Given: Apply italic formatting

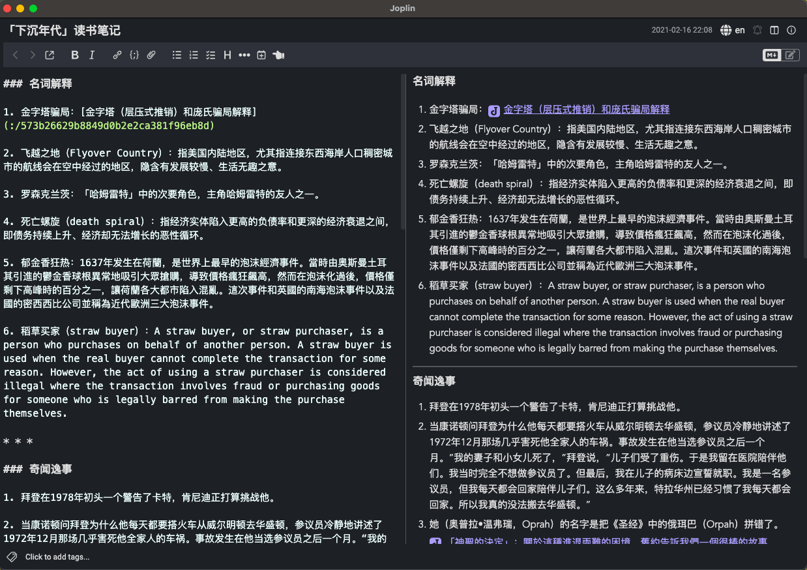Looking at the screenshot, I should coord(92,55).
